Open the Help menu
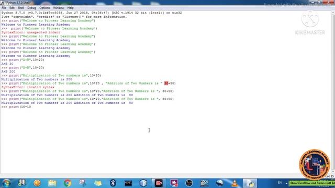 pos(70,8)
